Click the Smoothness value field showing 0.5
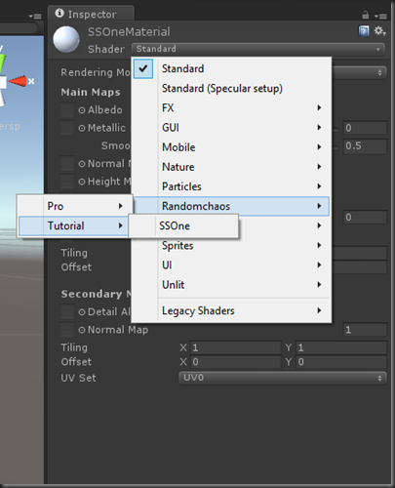Image resolution: width=395 pixels, height=488 pixels. (x=365, y=146)
